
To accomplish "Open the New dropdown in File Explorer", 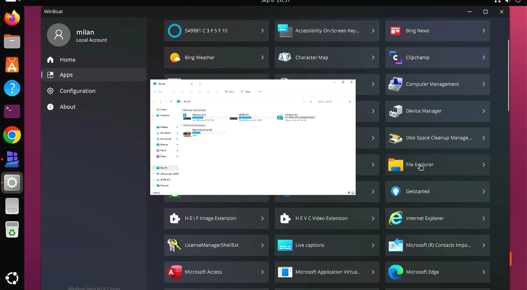I will (x=160, y=92).
